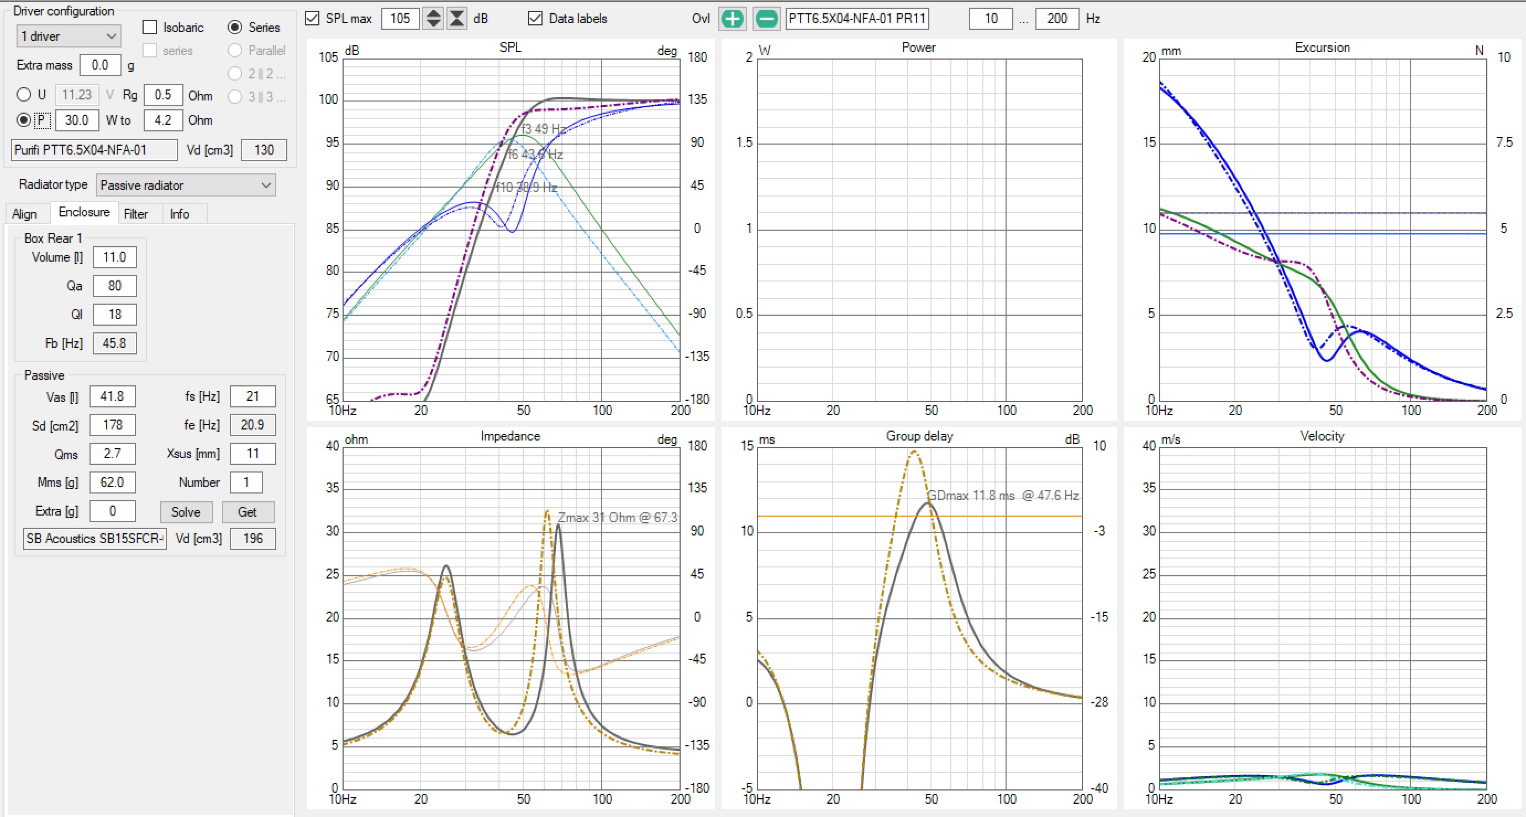Image resolution: width=1526 pixels, height=817 pixels.
Task: Click the passive fs field showing 21
Action: tap(252, 396)
